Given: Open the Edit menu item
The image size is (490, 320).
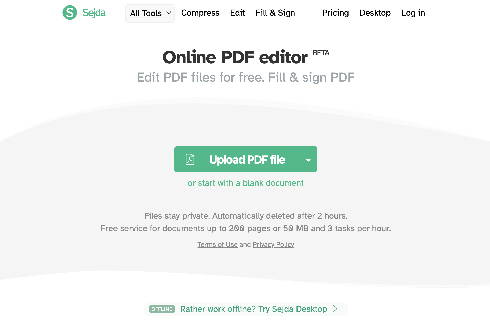Looking at the screenshot, I should click(237, 13).
